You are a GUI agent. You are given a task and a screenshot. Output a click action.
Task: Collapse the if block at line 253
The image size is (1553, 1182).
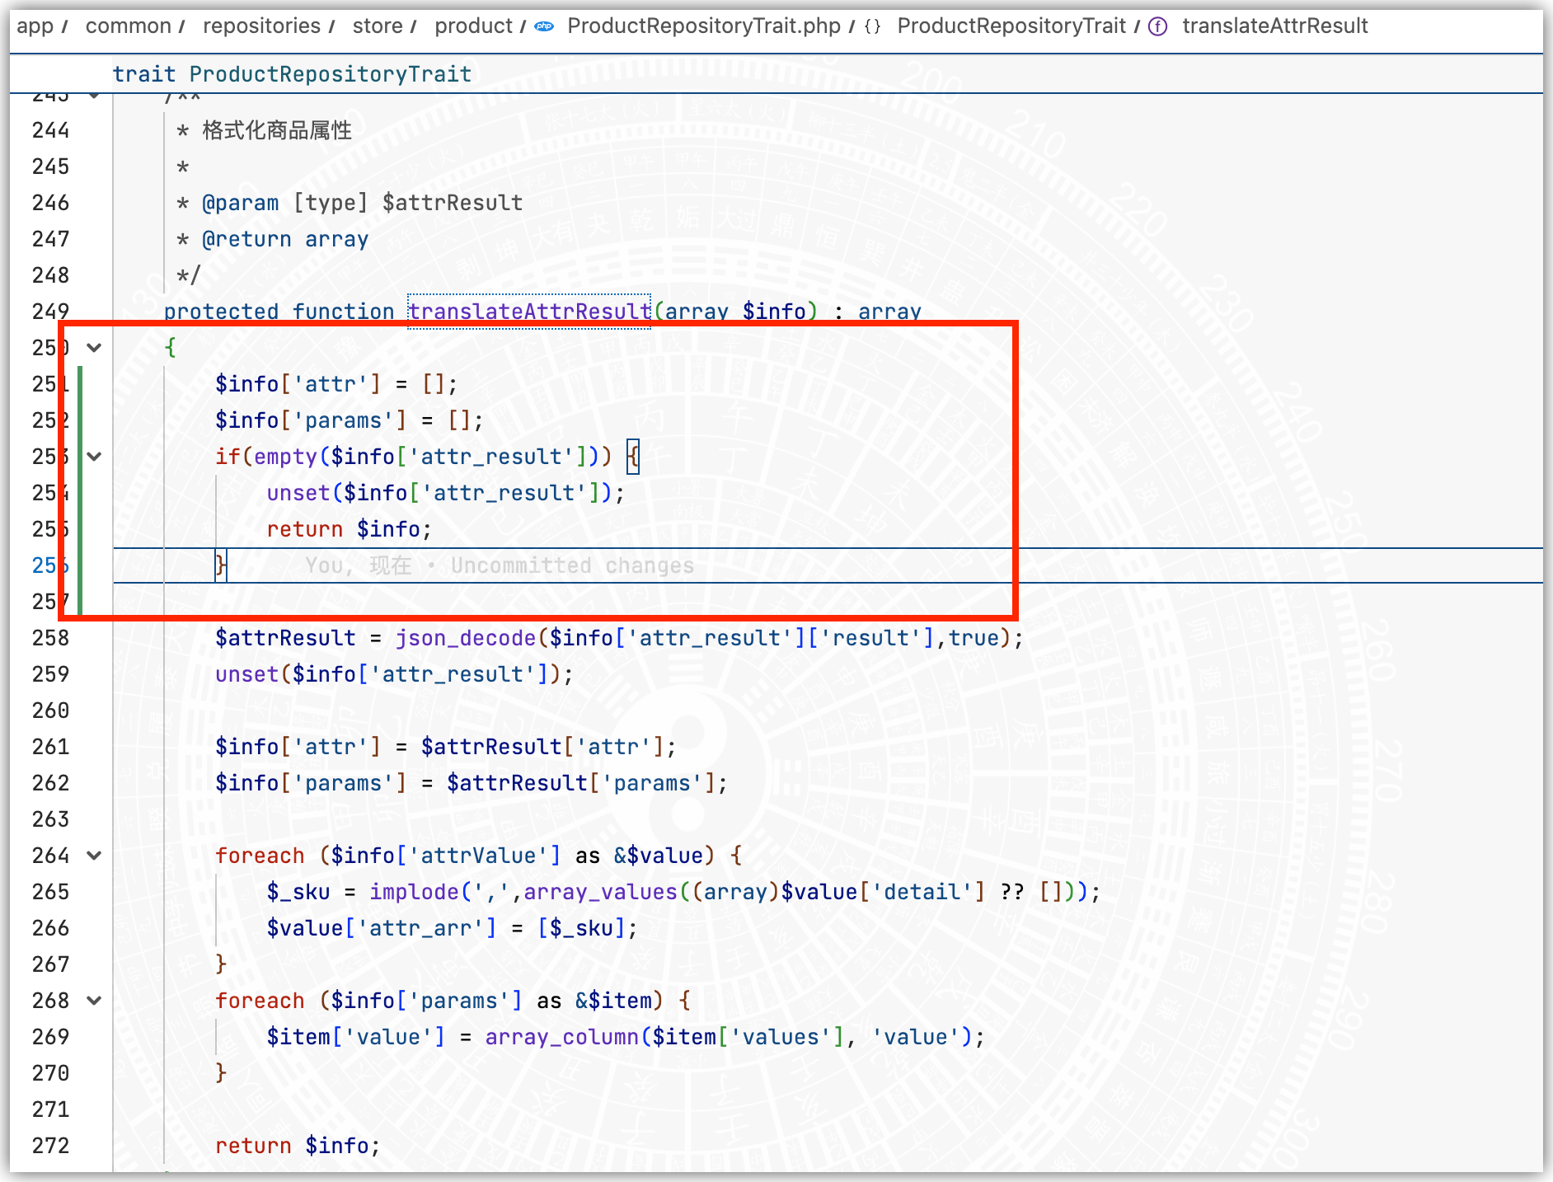[x=95, y=457]
